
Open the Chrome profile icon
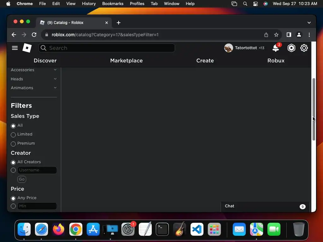299,35
